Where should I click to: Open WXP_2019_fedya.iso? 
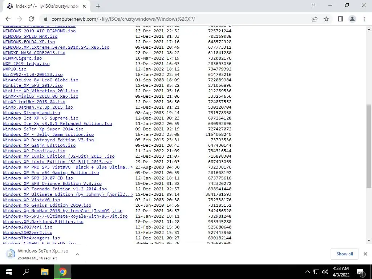[26, 64]
